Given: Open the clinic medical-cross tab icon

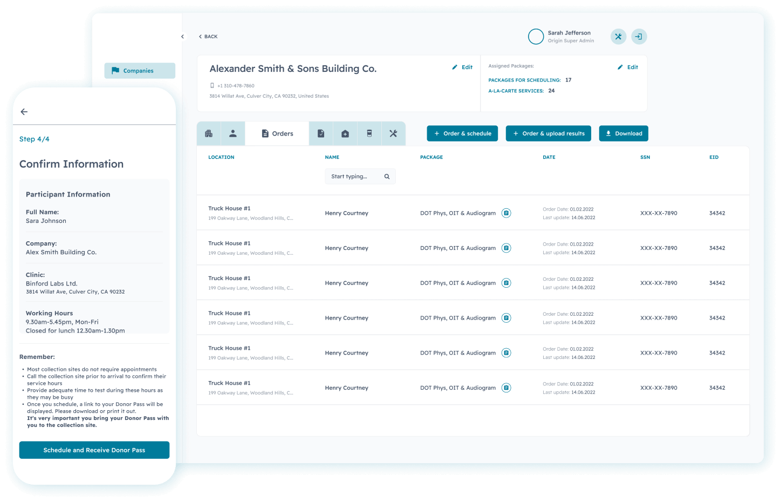Looking at the screenshot, I should click(345, 133).
